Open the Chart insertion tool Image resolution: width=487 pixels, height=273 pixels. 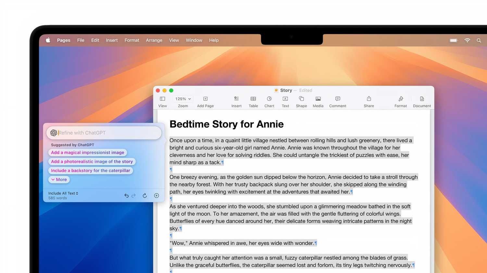269,101
